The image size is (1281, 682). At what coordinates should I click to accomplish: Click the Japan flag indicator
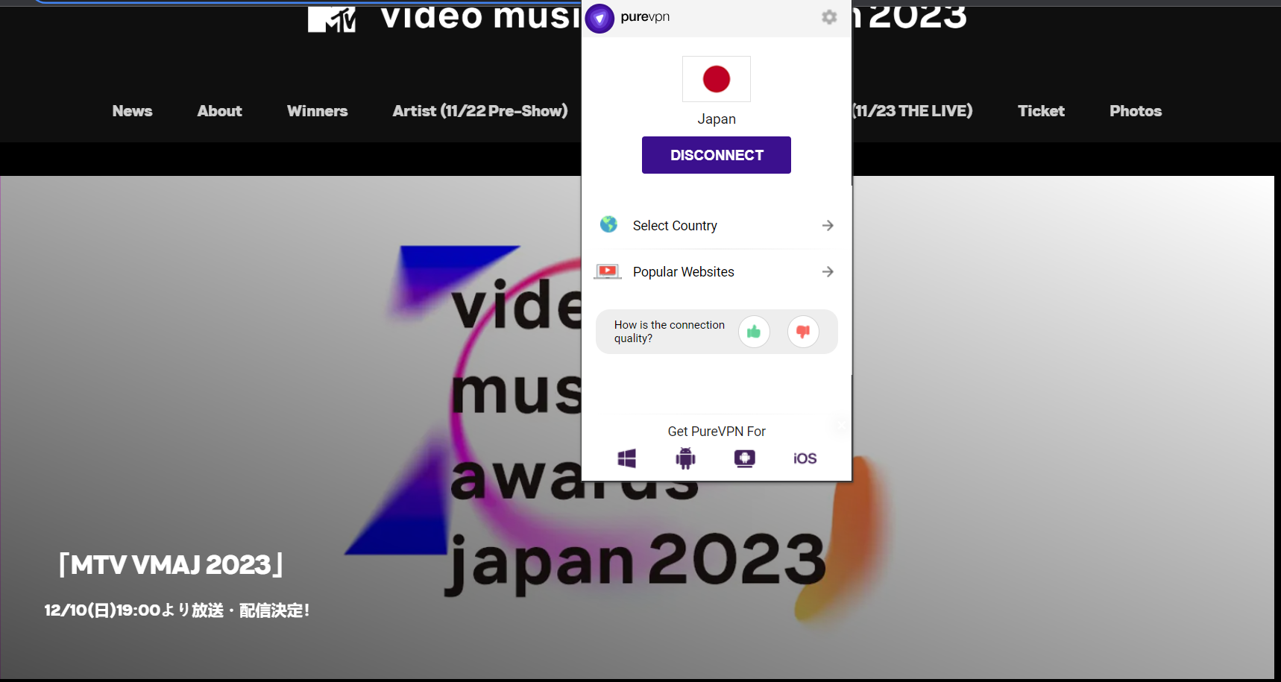point(716,78)
